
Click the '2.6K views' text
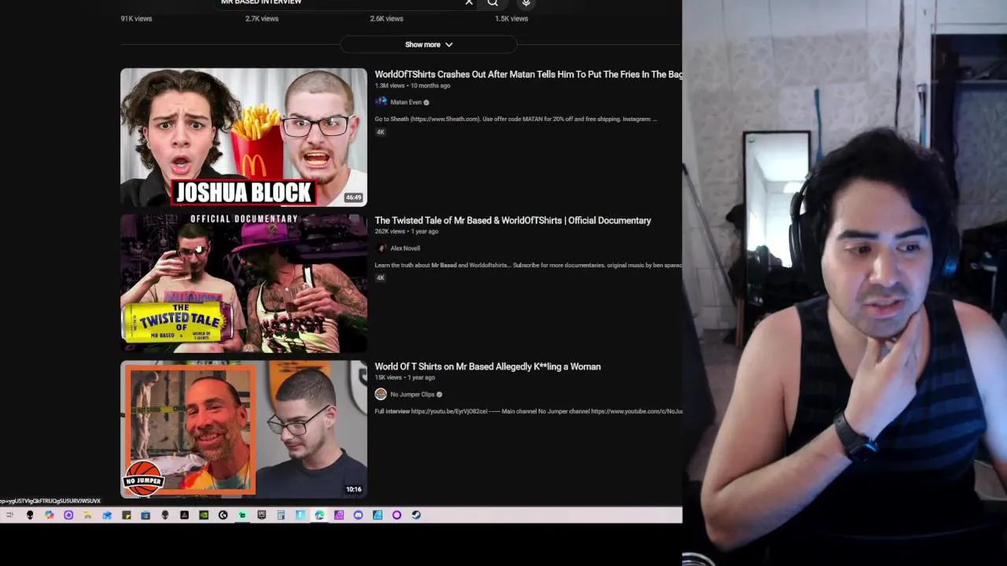[386, 19]
